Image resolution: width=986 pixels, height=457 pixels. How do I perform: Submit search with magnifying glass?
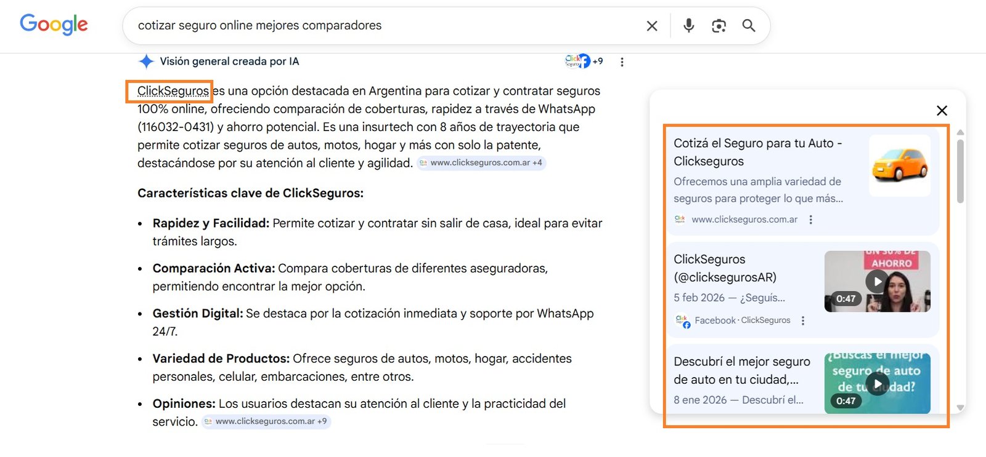coord(748,25)
